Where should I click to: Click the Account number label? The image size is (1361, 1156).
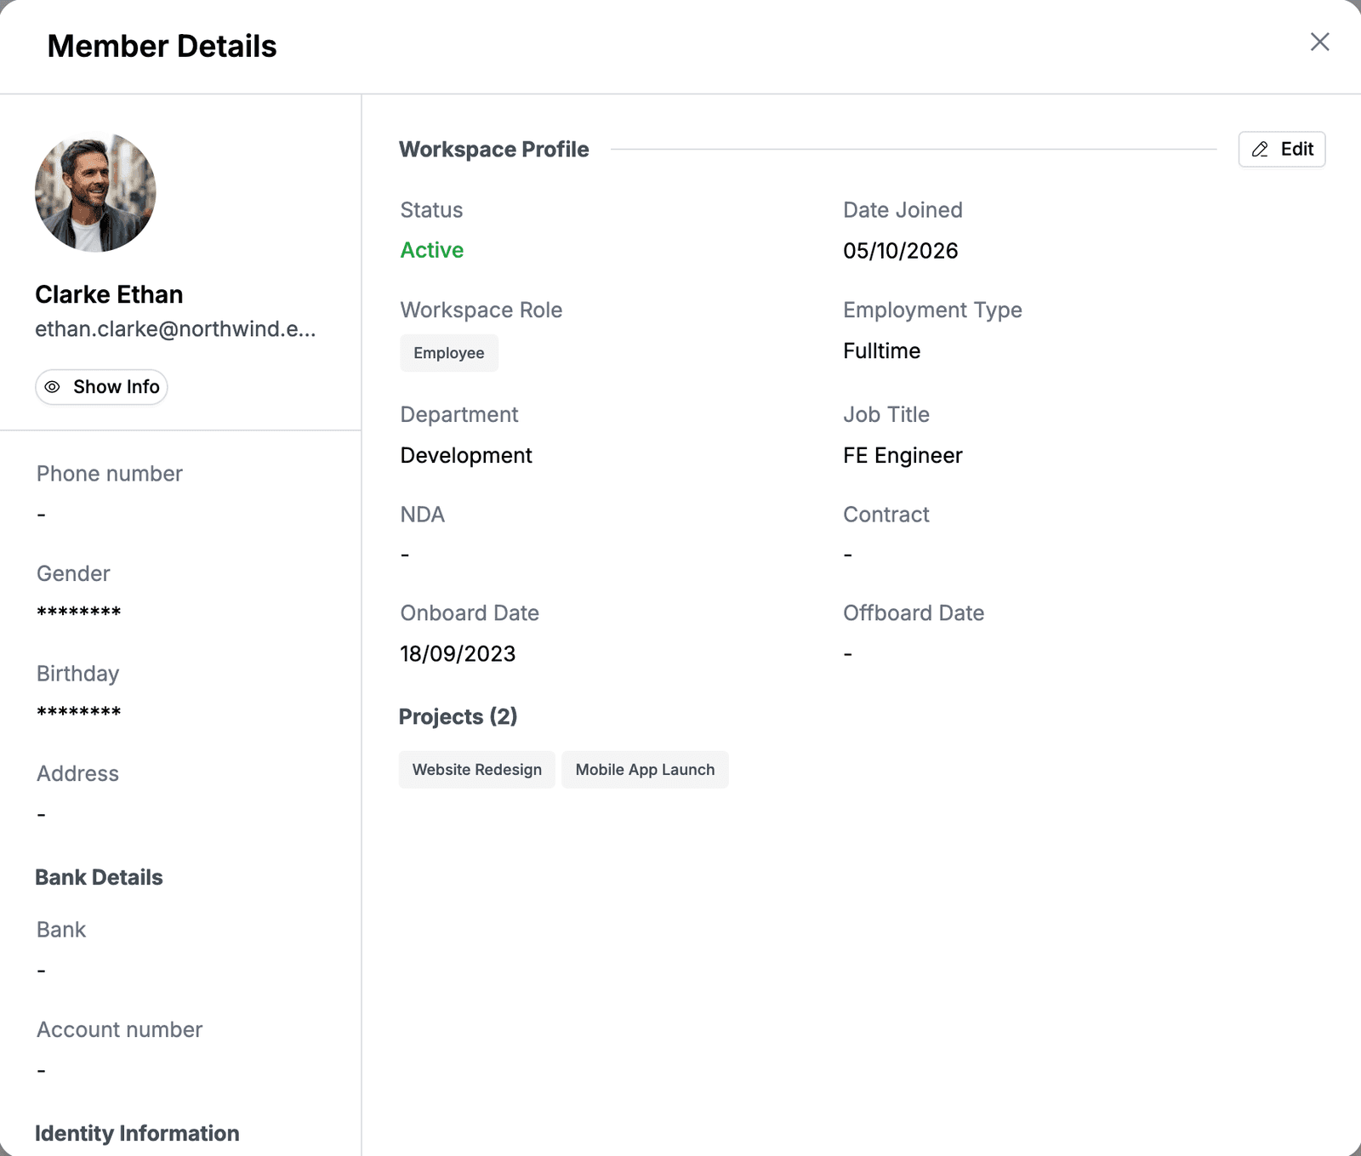click(120, 1030)
